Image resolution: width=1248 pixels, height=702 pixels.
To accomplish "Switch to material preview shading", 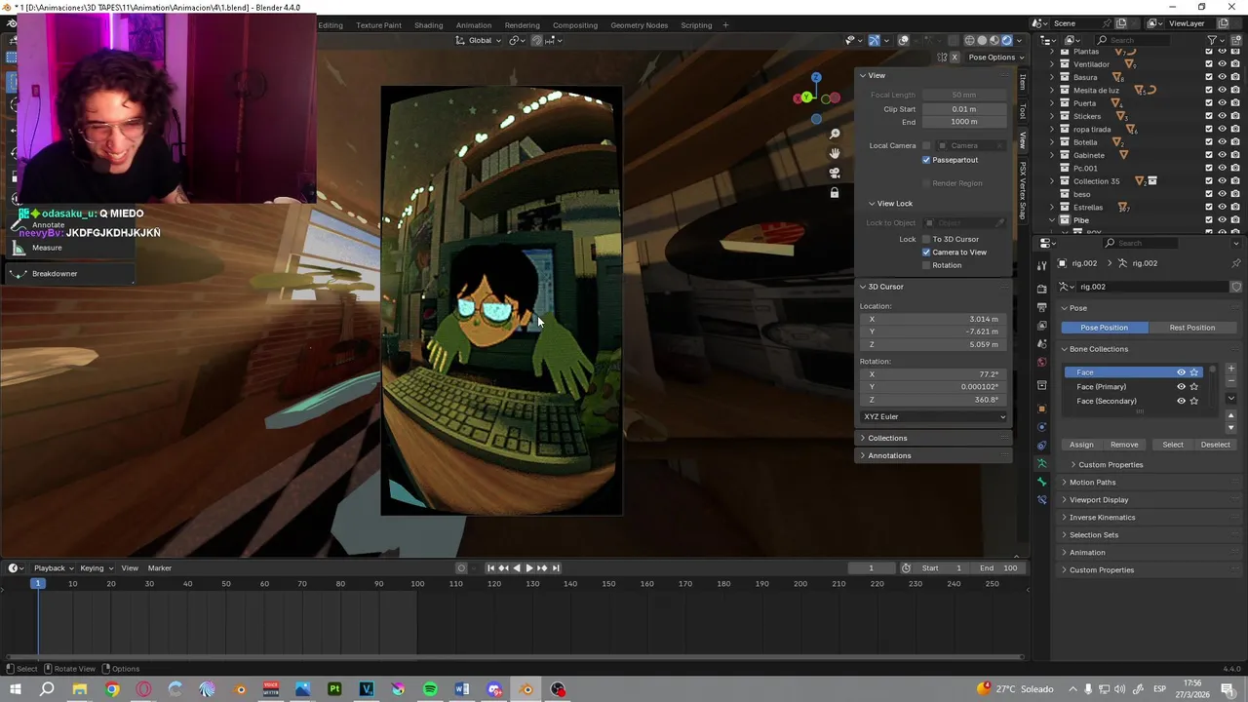I will coord(994,40).
